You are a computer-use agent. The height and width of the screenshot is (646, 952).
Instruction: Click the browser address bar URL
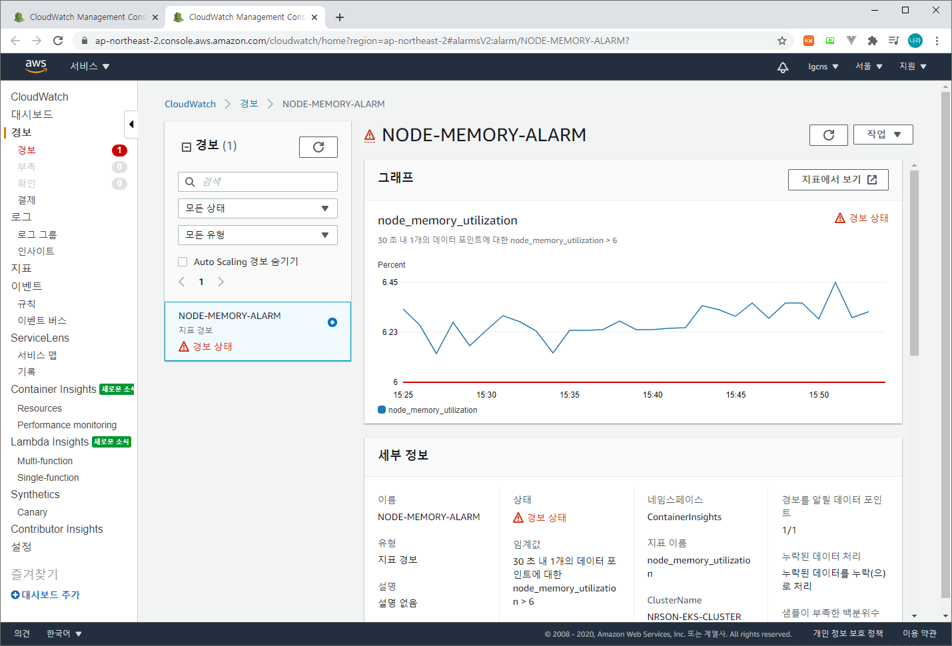coord(362,41)
